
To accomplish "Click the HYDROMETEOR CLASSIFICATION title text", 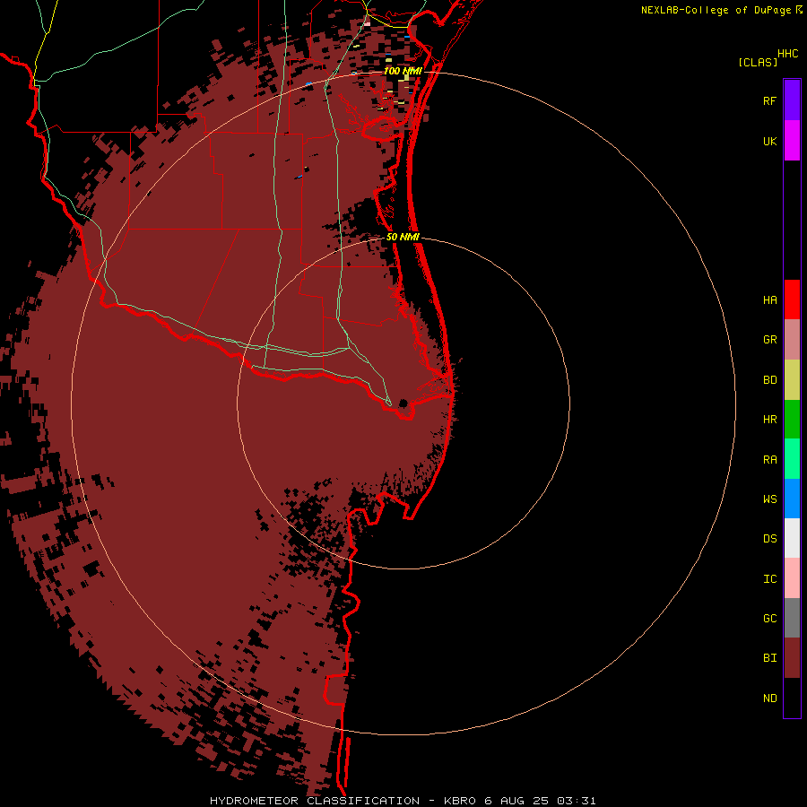I will click(x=315, y=801).
